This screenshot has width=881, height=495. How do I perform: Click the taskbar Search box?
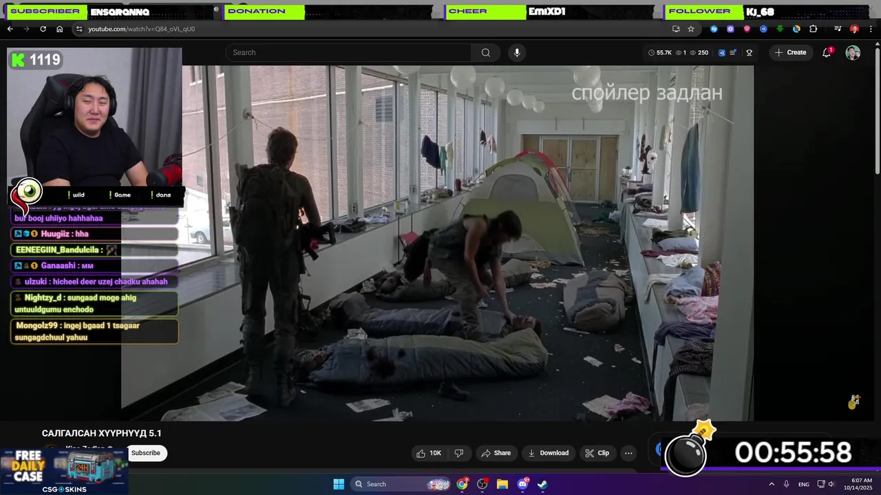coord(401,484)
